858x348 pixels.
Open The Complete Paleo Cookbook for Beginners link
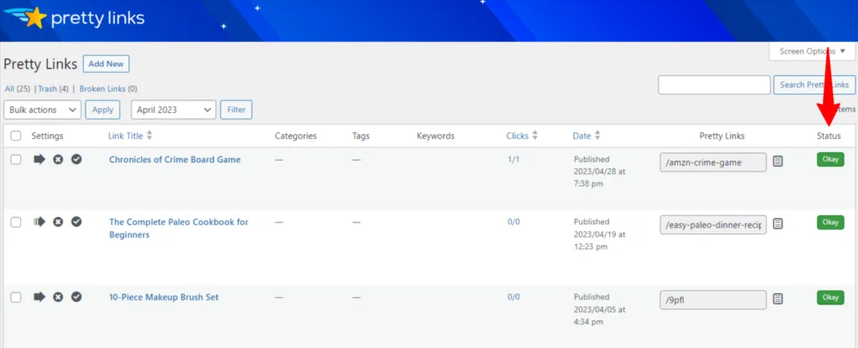(x=178, y=228)
